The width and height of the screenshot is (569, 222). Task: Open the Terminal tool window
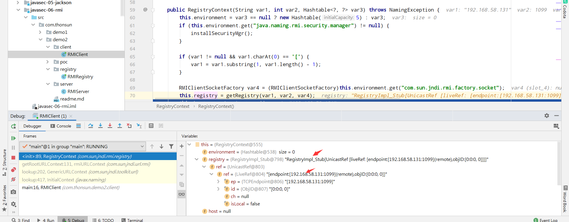132,220
